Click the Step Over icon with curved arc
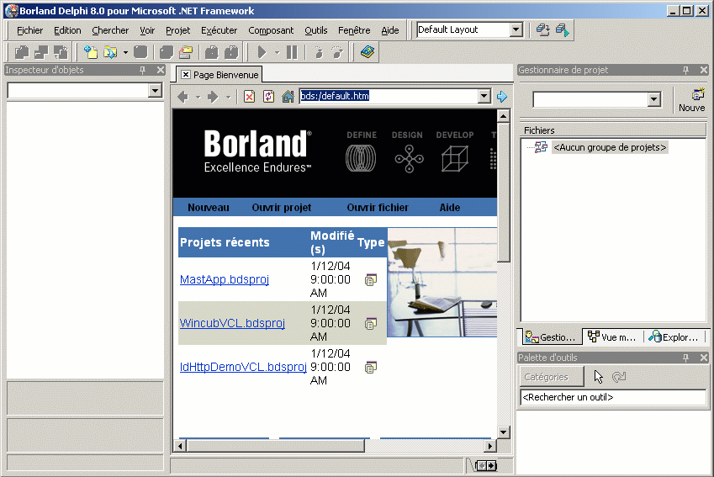714x477 pixels. click(337, 52)
